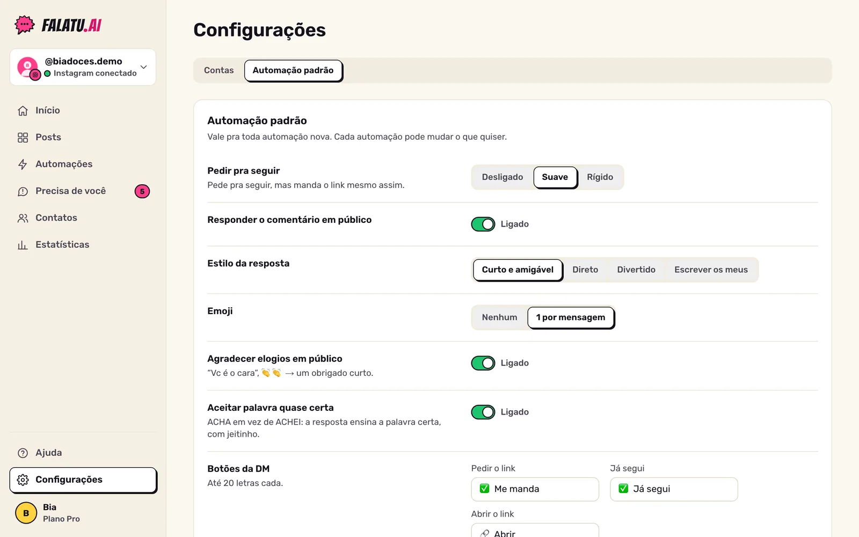Click the Estatísticas bar chart icon
The width and height of the screenshot is (859, 537).
click(x=23, y=245)
